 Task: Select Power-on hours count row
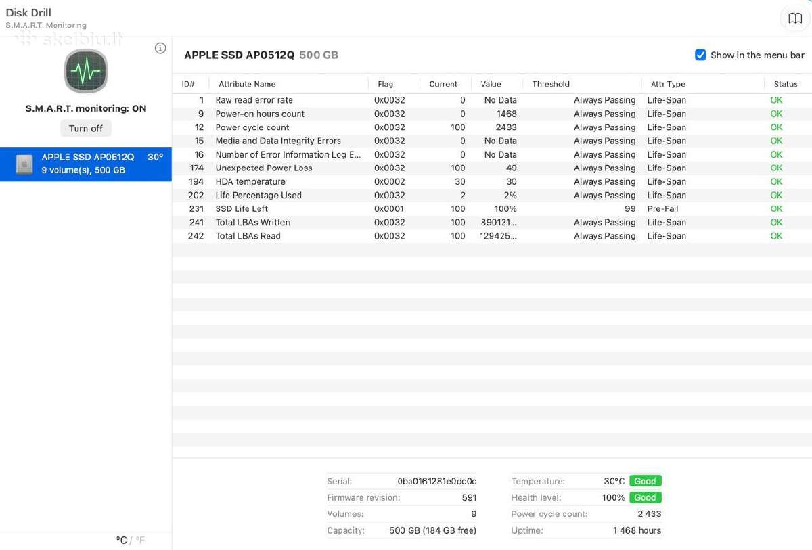tap(492, 114)
